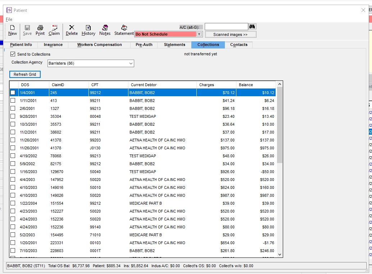Open the Claim toolbar icon

[54, 30]
